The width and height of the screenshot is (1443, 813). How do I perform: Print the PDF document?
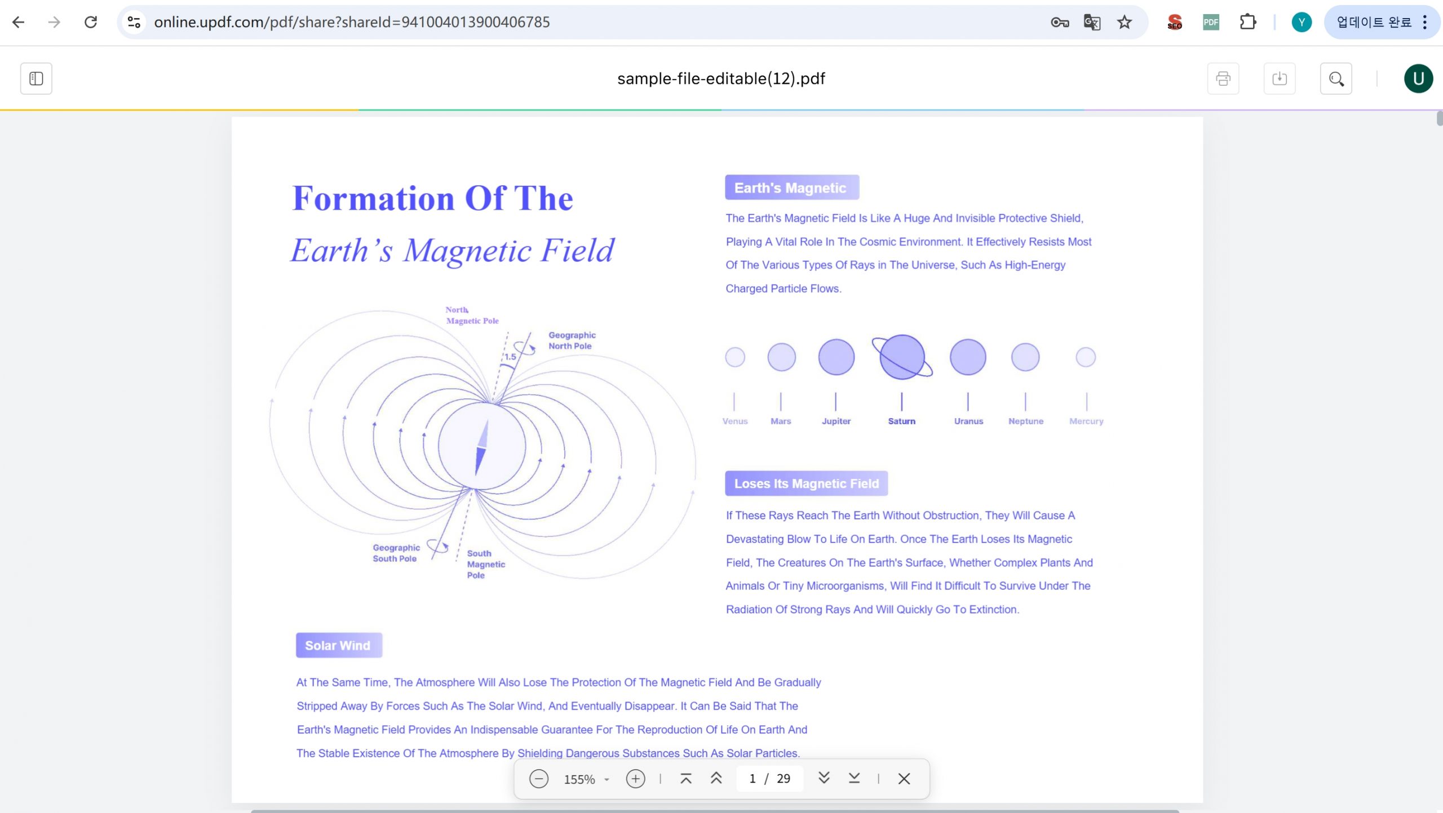pos(1223,78)
